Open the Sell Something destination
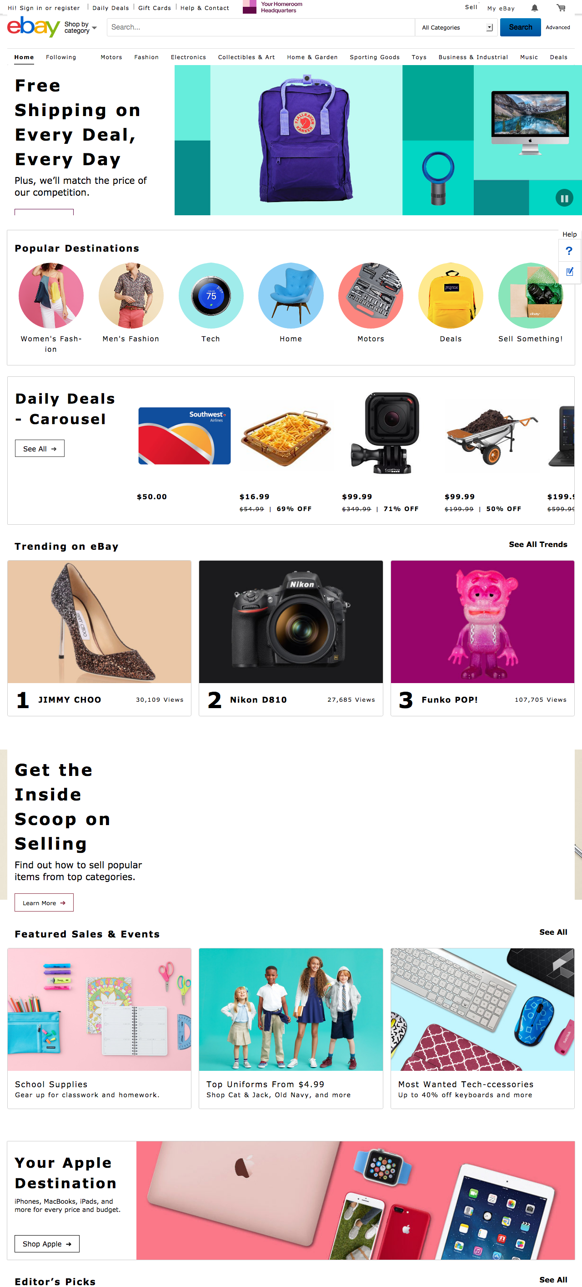Image resolution: width=582 pixels, height=1287 pixels. pyautogui.click(x=530, y=296)
